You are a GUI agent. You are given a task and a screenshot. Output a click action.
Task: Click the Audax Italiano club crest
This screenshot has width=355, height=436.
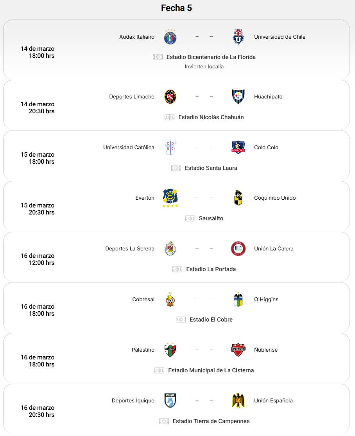pyautogui.click(x=170, y=37)
